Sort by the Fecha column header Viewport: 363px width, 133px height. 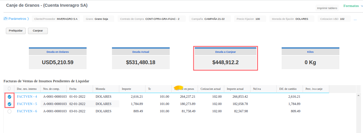(x=73, y=89)
